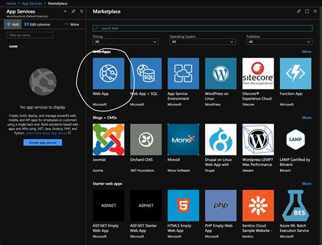Image resolution: width=322 pixels, height=245 pixels.
Task: Click the Create app service button
Action: coord(43,143)
